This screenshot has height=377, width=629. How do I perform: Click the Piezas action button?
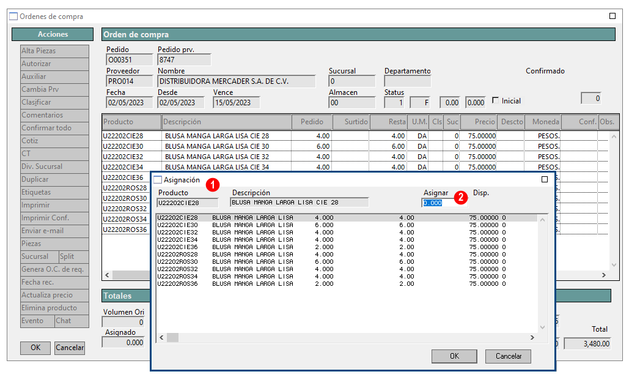pos(54,244)
